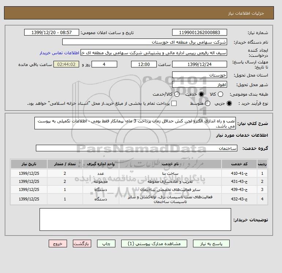Click the مجموعه unit cell

pos(101,182)
